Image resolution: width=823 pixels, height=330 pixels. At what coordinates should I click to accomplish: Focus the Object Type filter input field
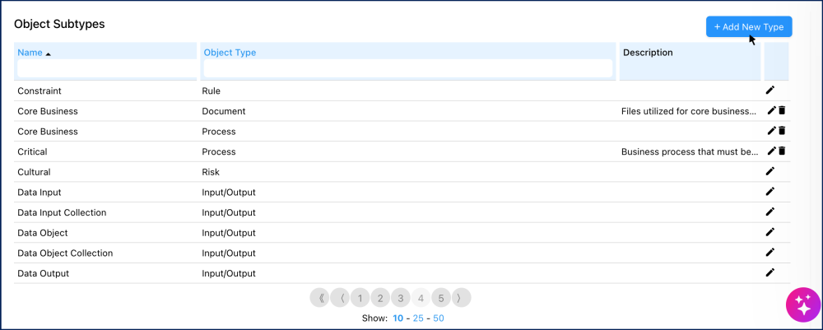point(408,68)
